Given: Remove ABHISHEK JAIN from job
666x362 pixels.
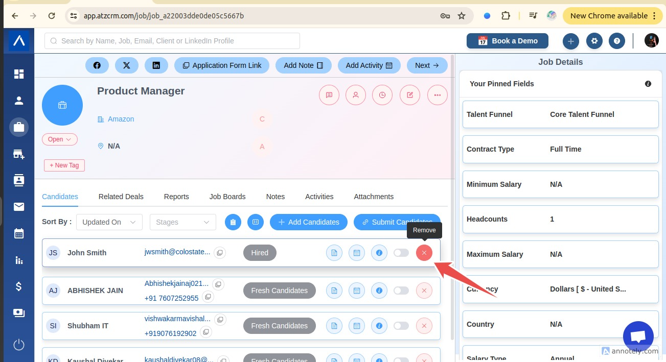Looking at the screenshot, I should (x=424, y=291).
